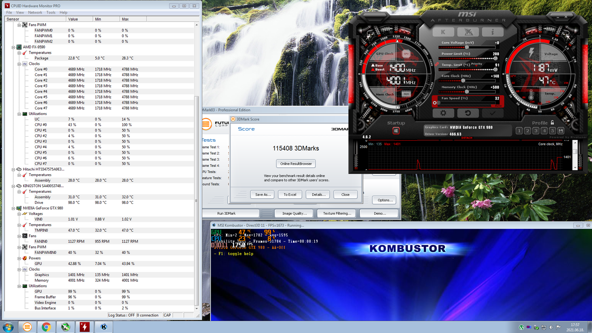The width and height of the screenshot is (592, 333).
Task: Open Image Quality settings in 3DMark03
Action: click(x=294, y=213)
